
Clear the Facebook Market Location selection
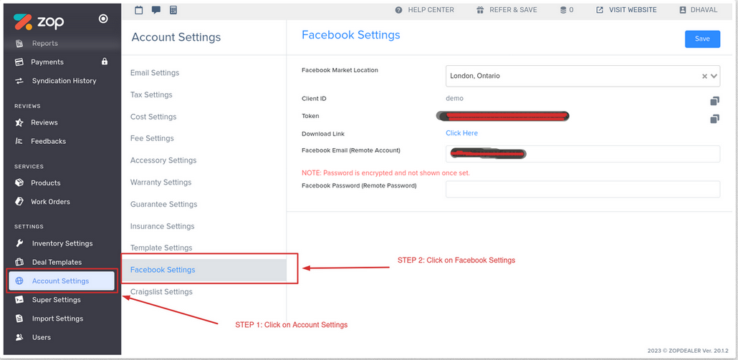704,76
